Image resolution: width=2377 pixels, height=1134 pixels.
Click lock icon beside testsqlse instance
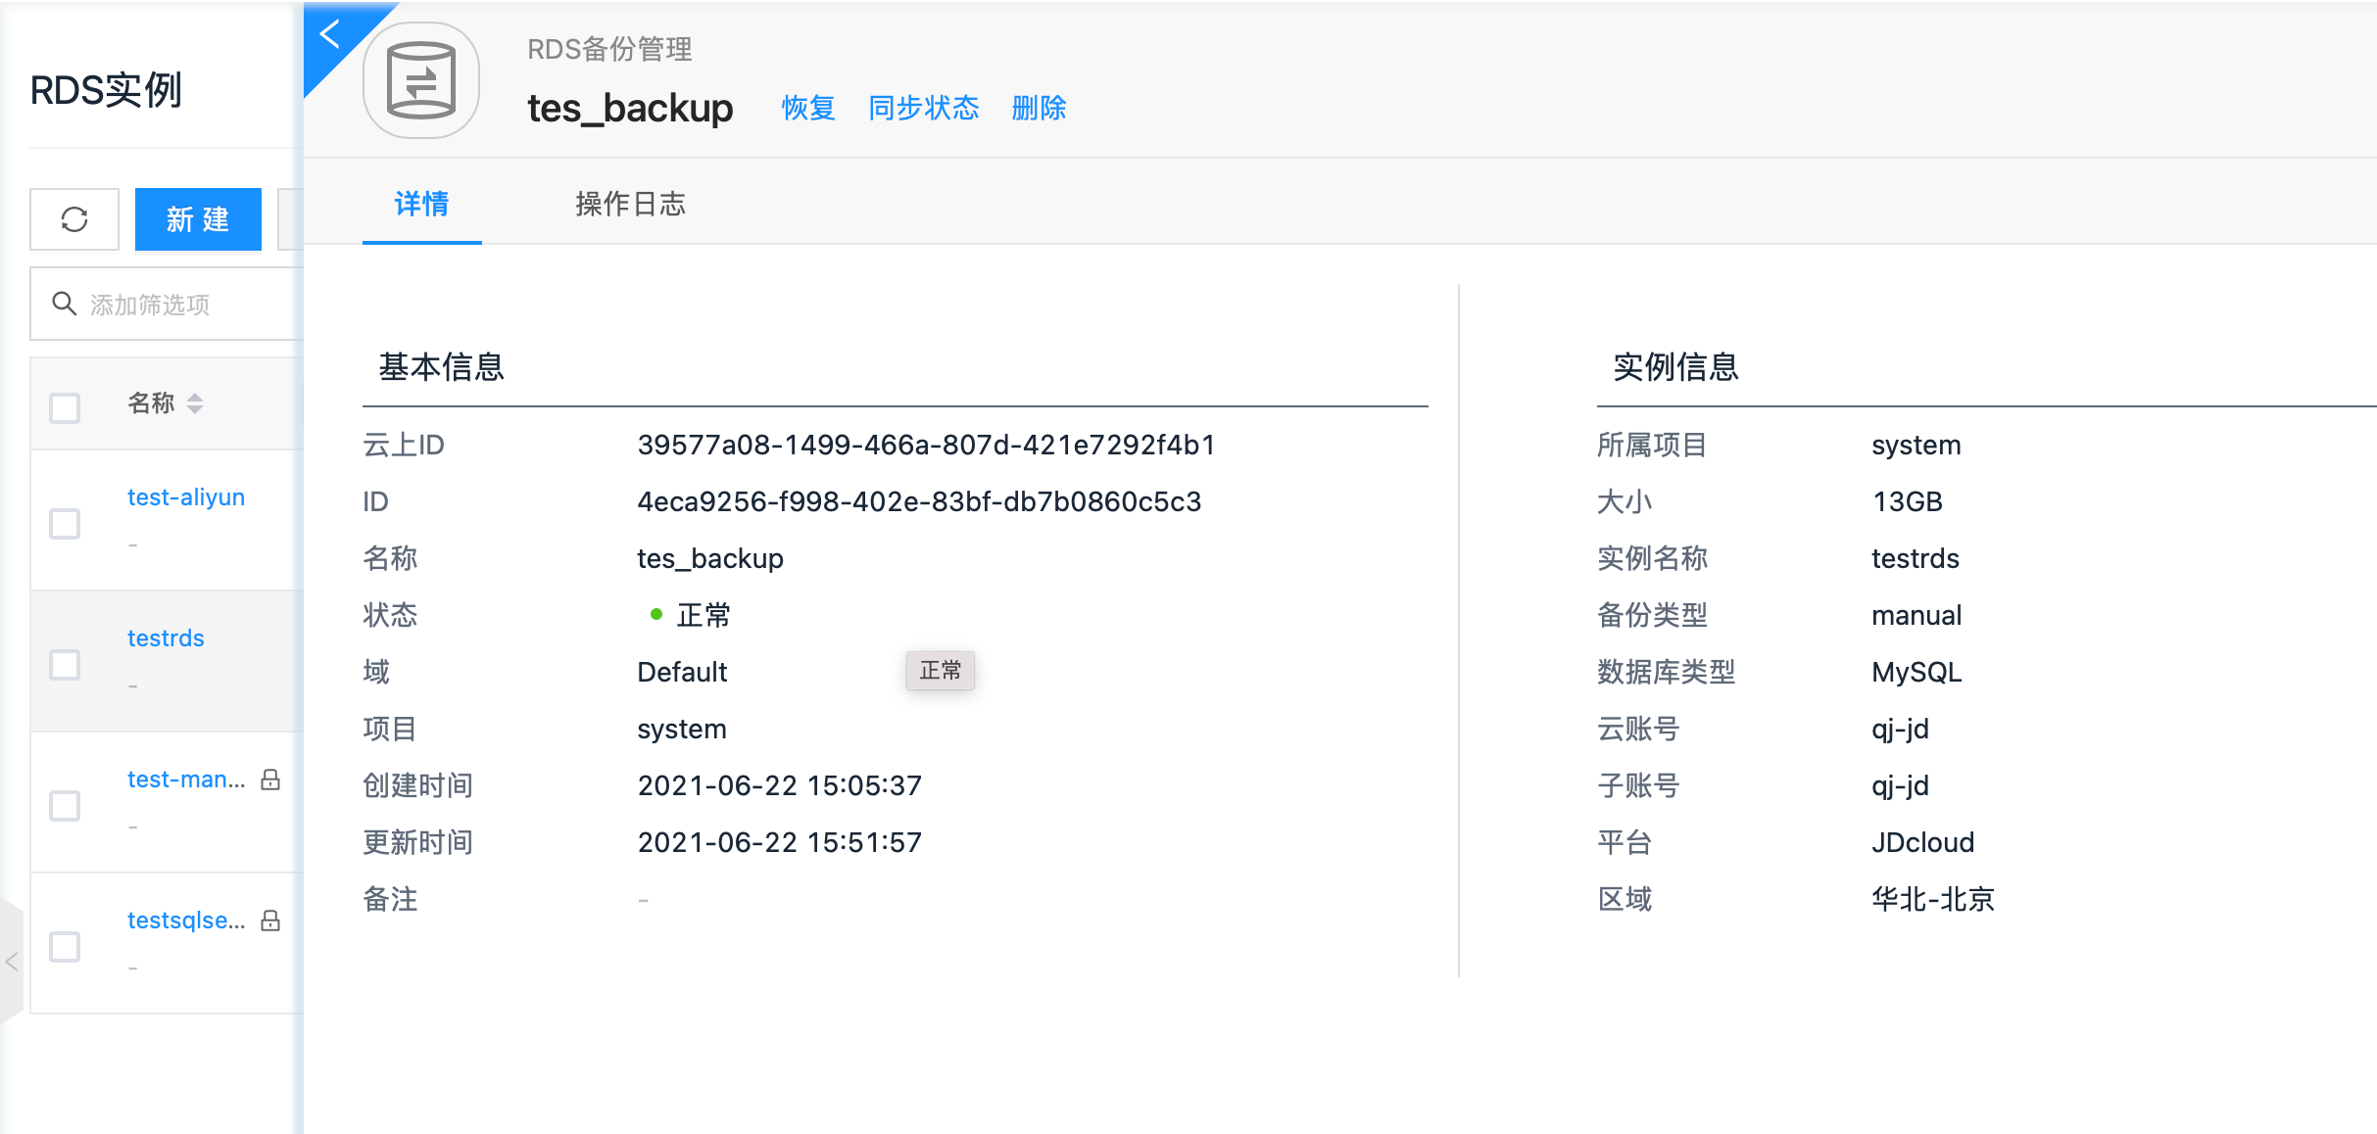click(270, 921)
